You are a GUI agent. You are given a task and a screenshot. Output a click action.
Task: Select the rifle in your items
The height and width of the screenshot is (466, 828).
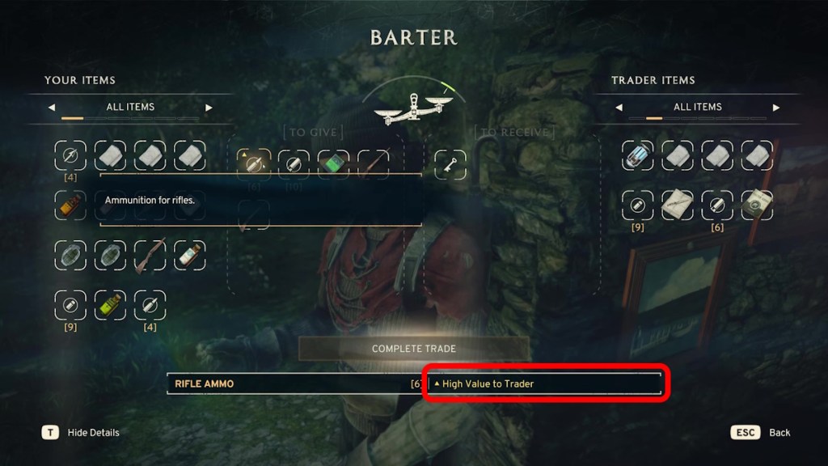tap(150, 255)
